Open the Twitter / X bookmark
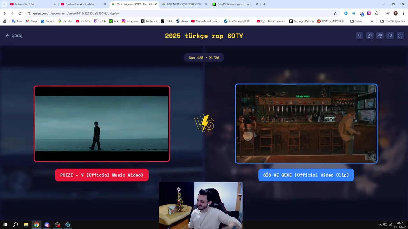The image size is (408, 229). pos(149,21)
